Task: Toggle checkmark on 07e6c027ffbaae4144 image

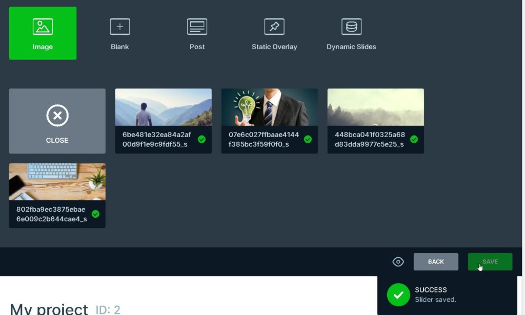Action: click(308, 139)
